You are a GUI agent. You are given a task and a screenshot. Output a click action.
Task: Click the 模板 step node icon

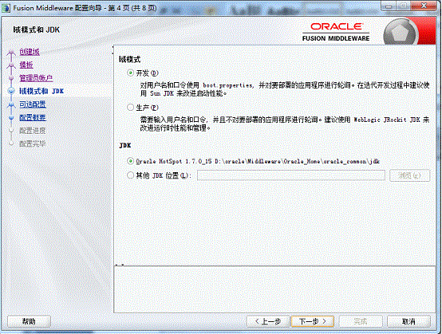click(x=11, y=65)
